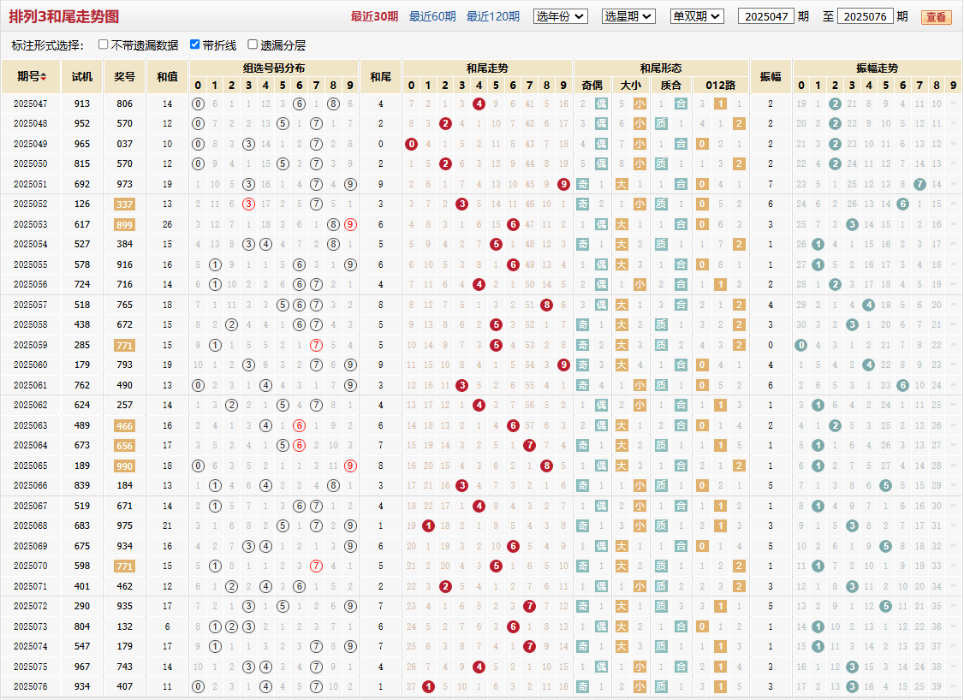
Task: Click teal ball 0 in row 2025059 振幅走势
Action: pos(801,346)
